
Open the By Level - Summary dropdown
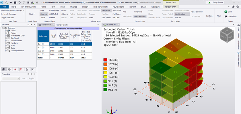pyautogui.click(x=13, y=14)
